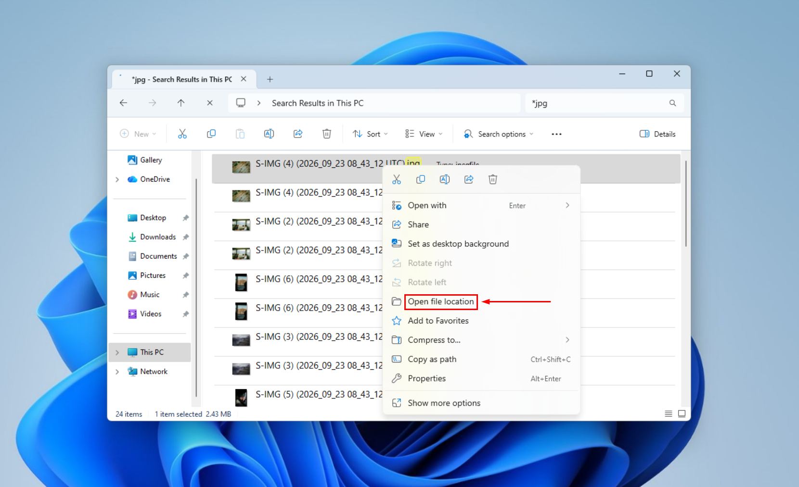The image size is (799, 487).
Task: Go up one level with the up arrow
Action: click(x=181, y=103)
